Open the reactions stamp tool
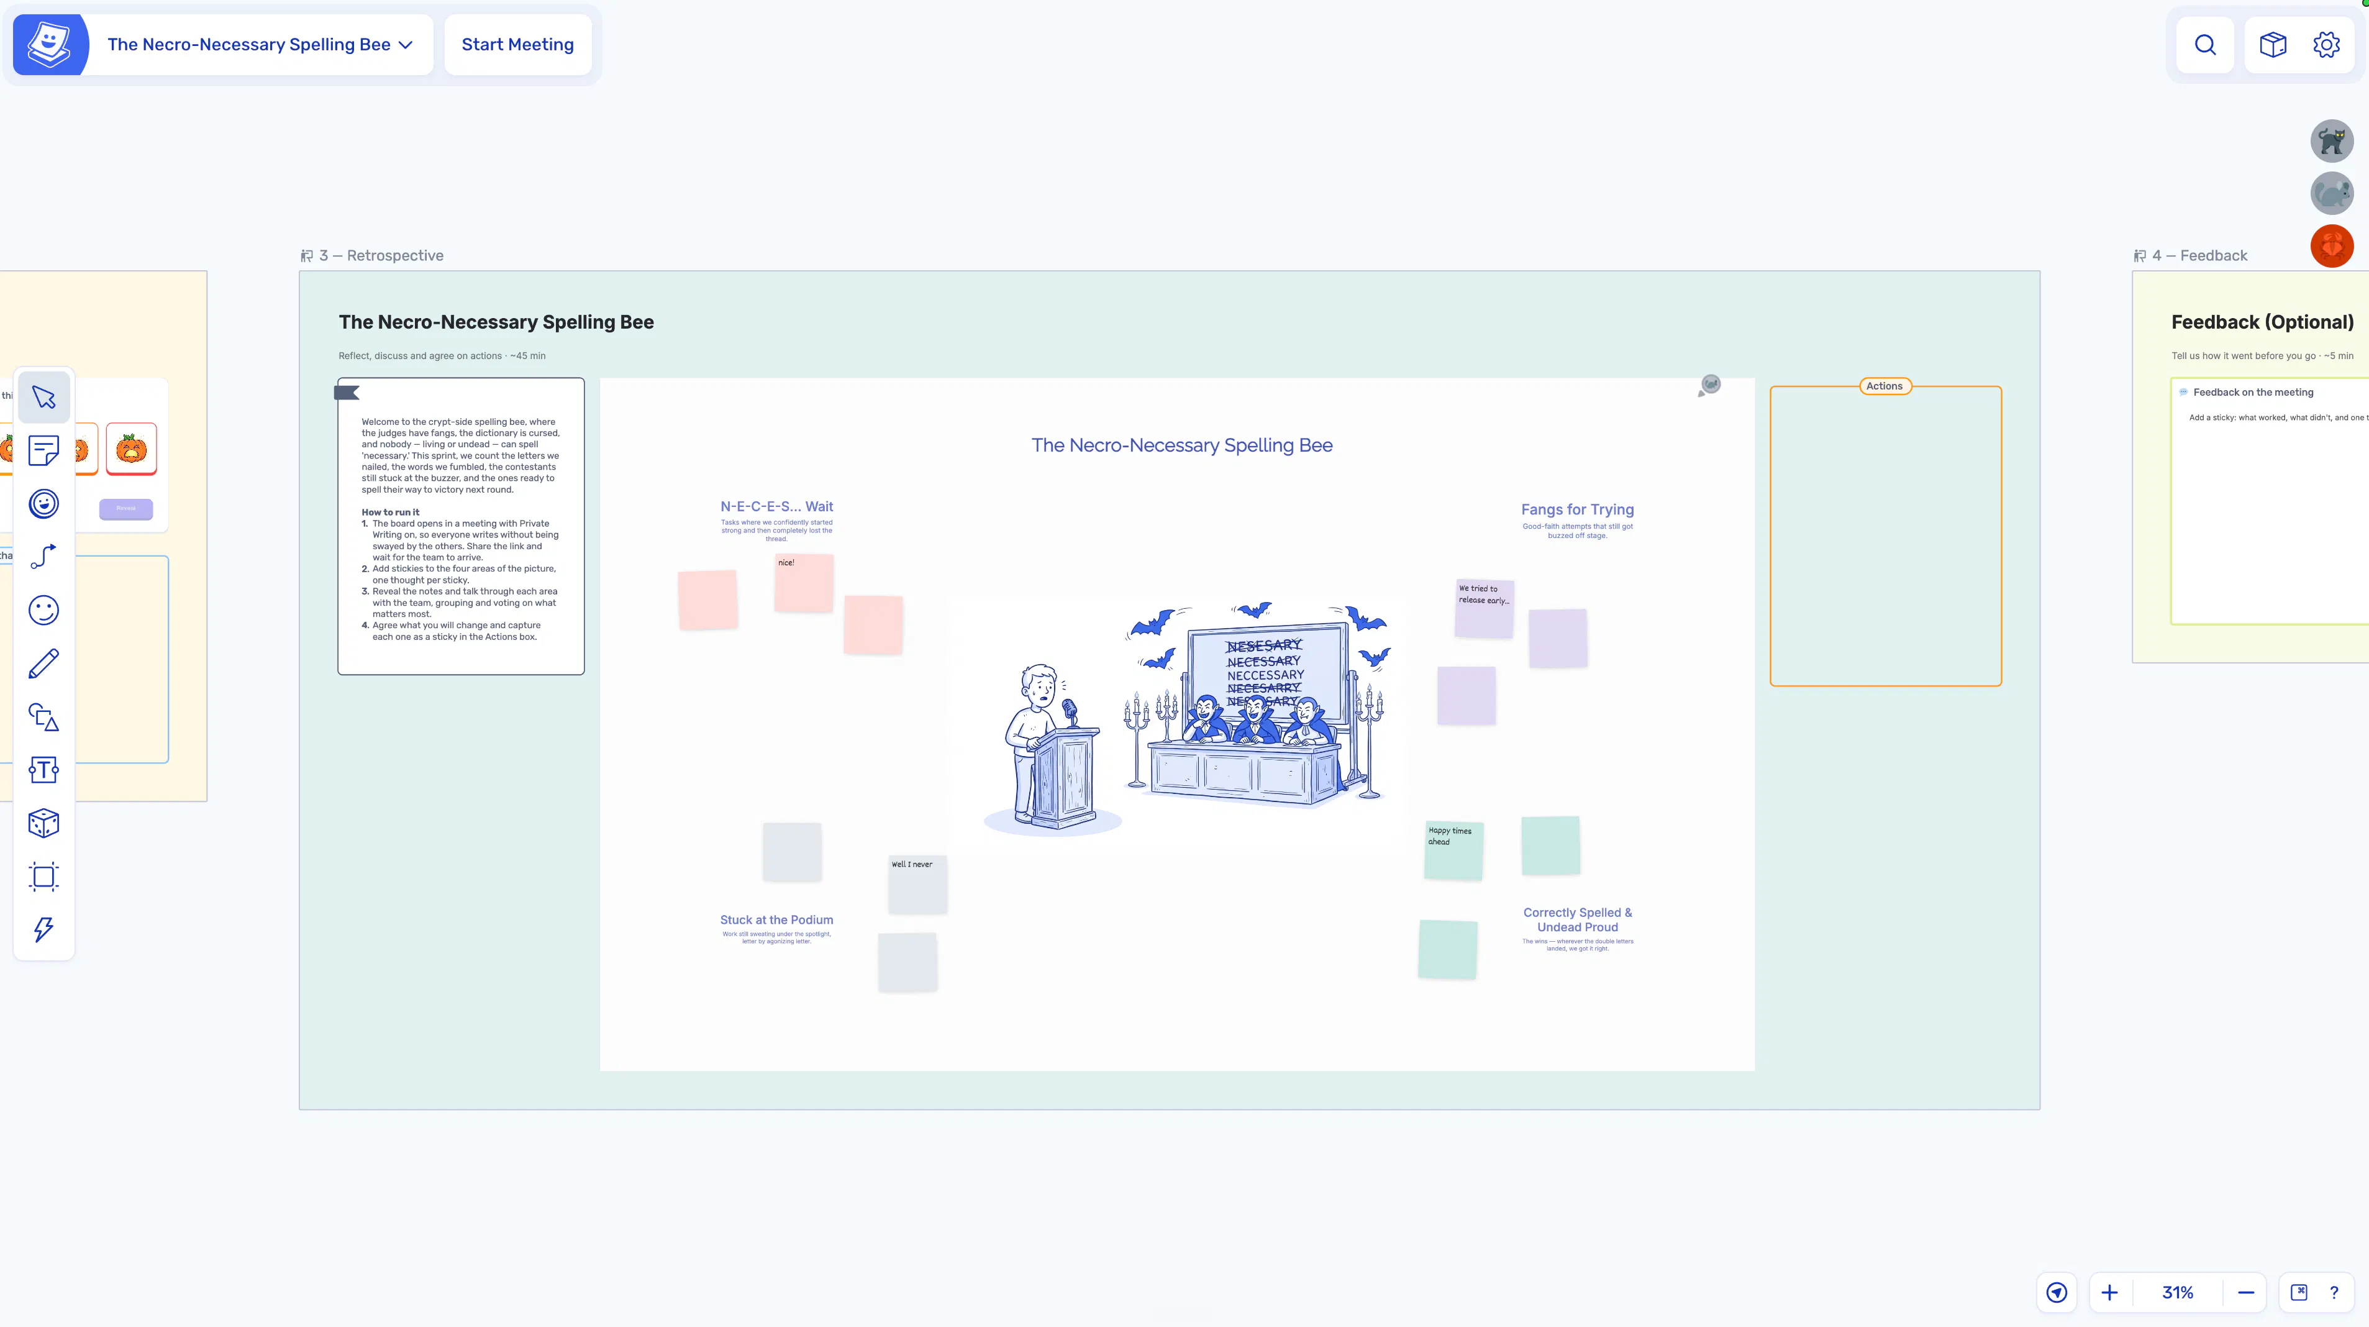The image size is (2369, 1327). [43, 504]
